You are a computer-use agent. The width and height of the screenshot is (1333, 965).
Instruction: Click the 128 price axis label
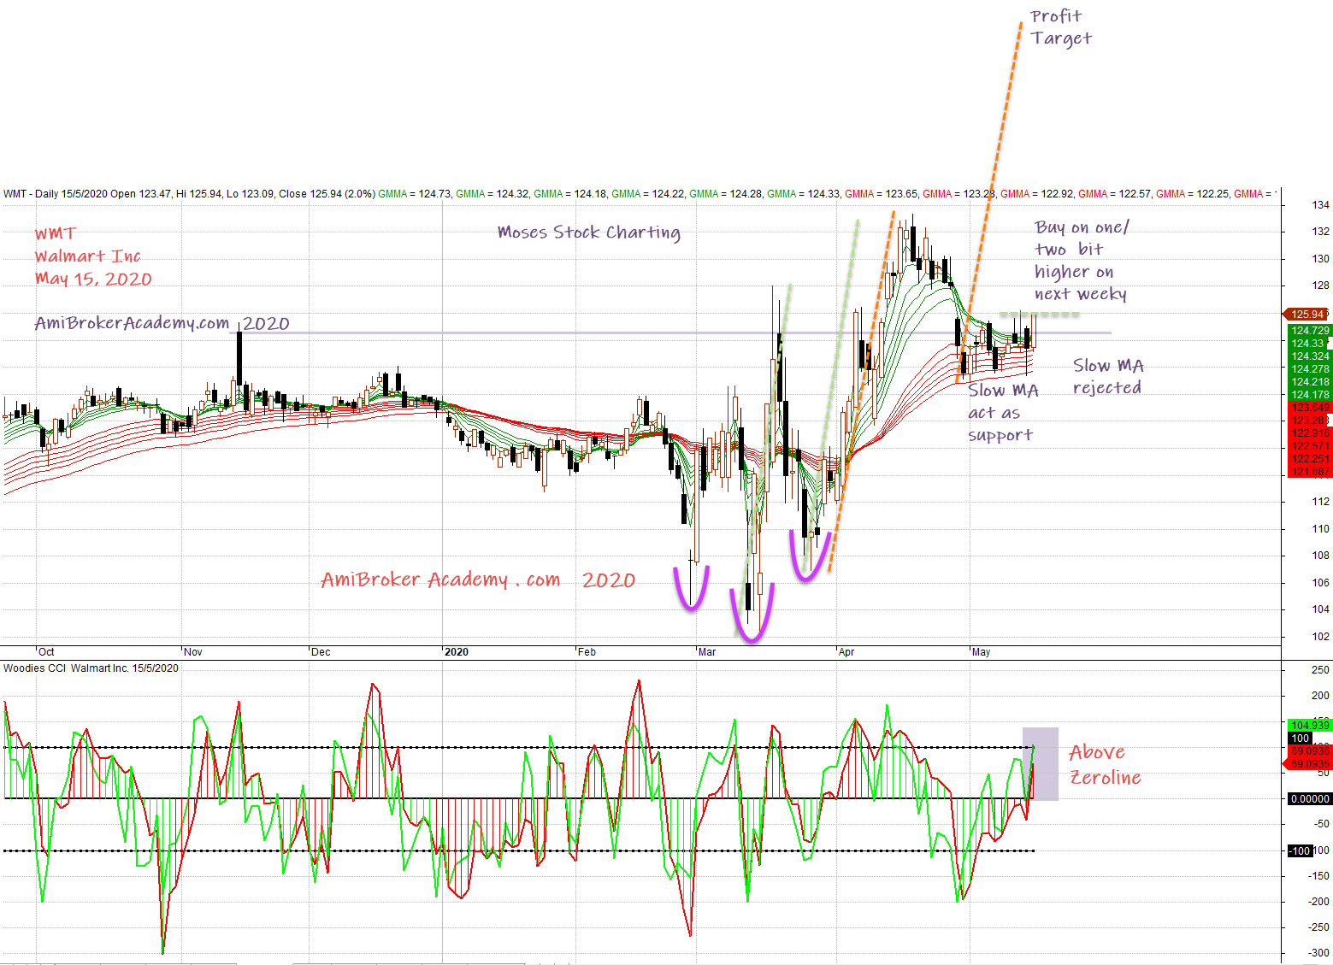click(1321, 285)
